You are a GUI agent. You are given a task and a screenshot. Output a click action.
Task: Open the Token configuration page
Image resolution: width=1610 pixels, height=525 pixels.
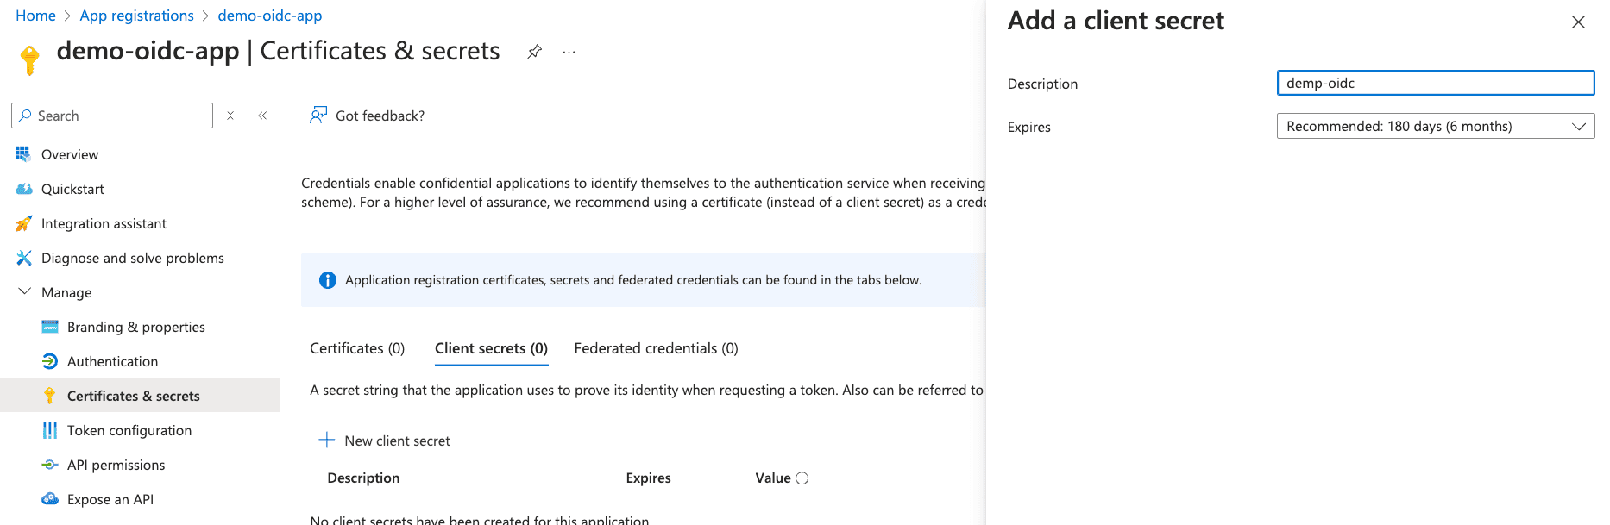(x=129, y=429)
